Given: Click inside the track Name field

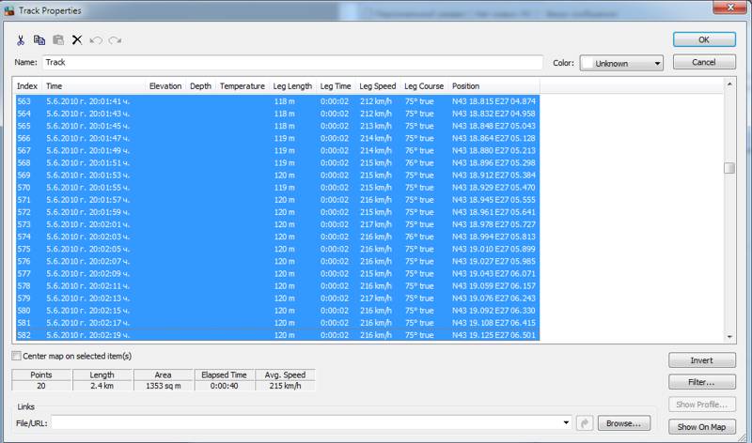Looking at the screenshot, I should click(291, 63).
